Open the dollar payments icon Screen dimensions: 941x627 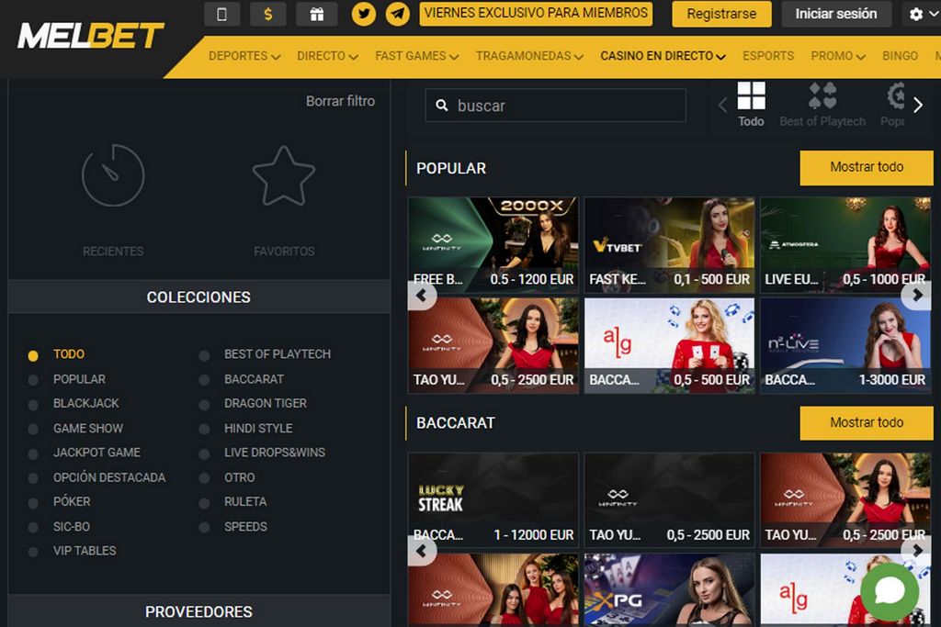tap(267, 14)
